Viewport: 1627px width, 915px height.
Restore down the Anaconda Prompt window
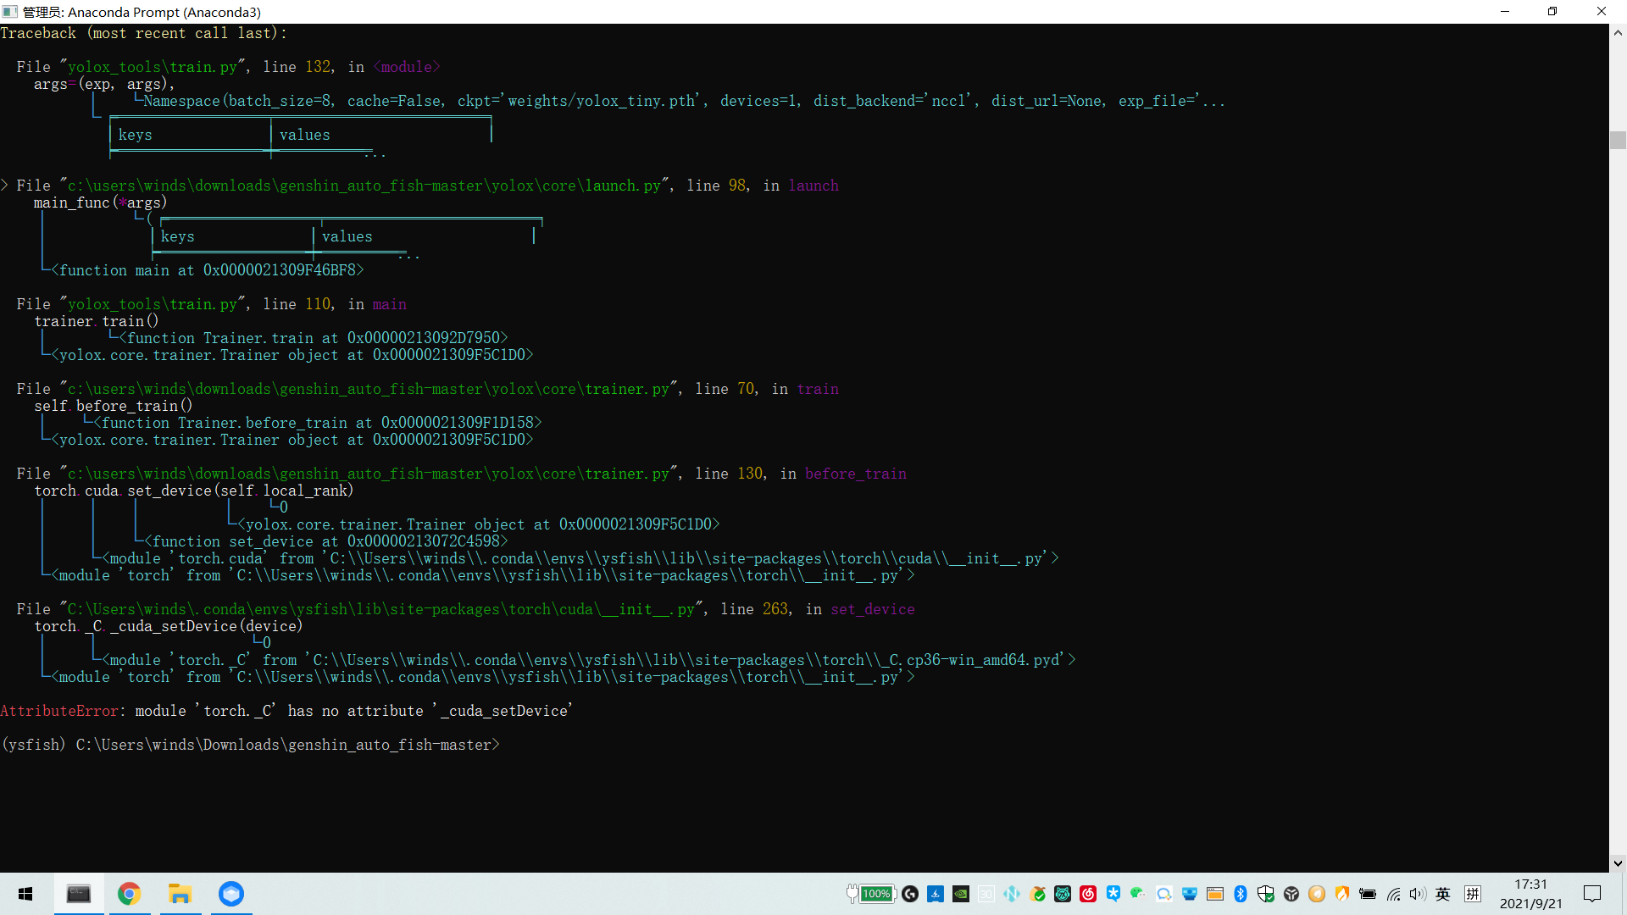point(1552,12)
